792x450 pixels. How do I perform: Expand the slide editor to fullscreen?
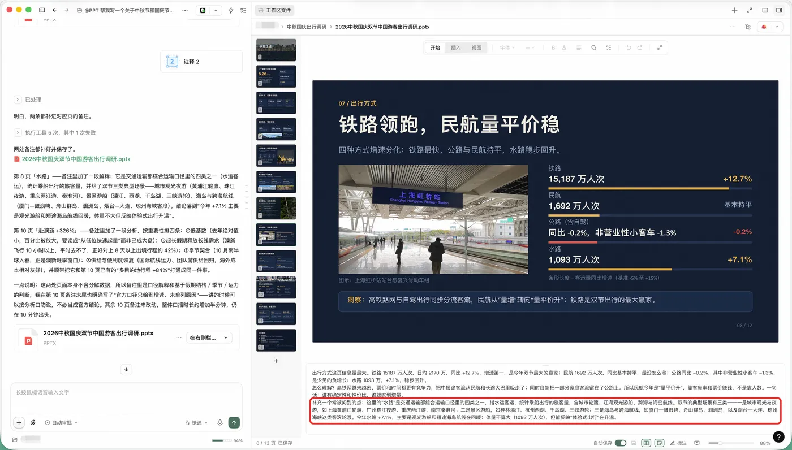click(660, 48)
